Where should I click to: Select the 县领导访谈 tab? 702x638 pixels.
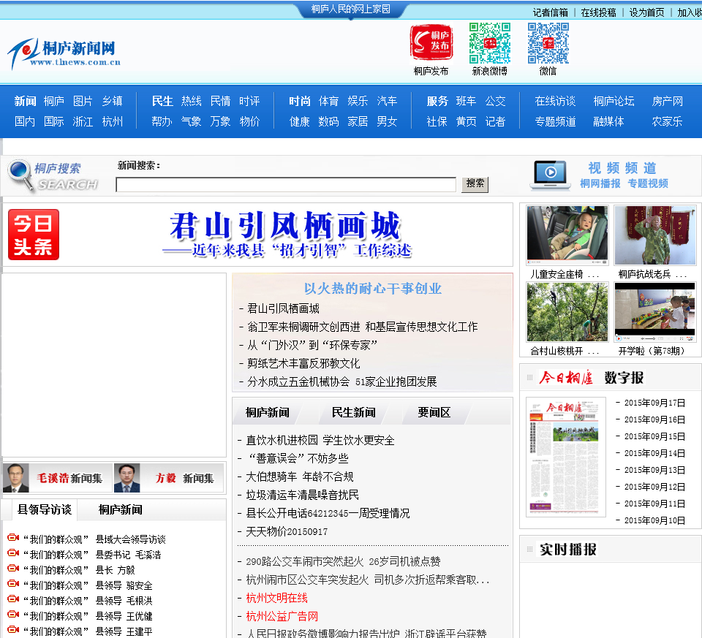click(45, 509)
